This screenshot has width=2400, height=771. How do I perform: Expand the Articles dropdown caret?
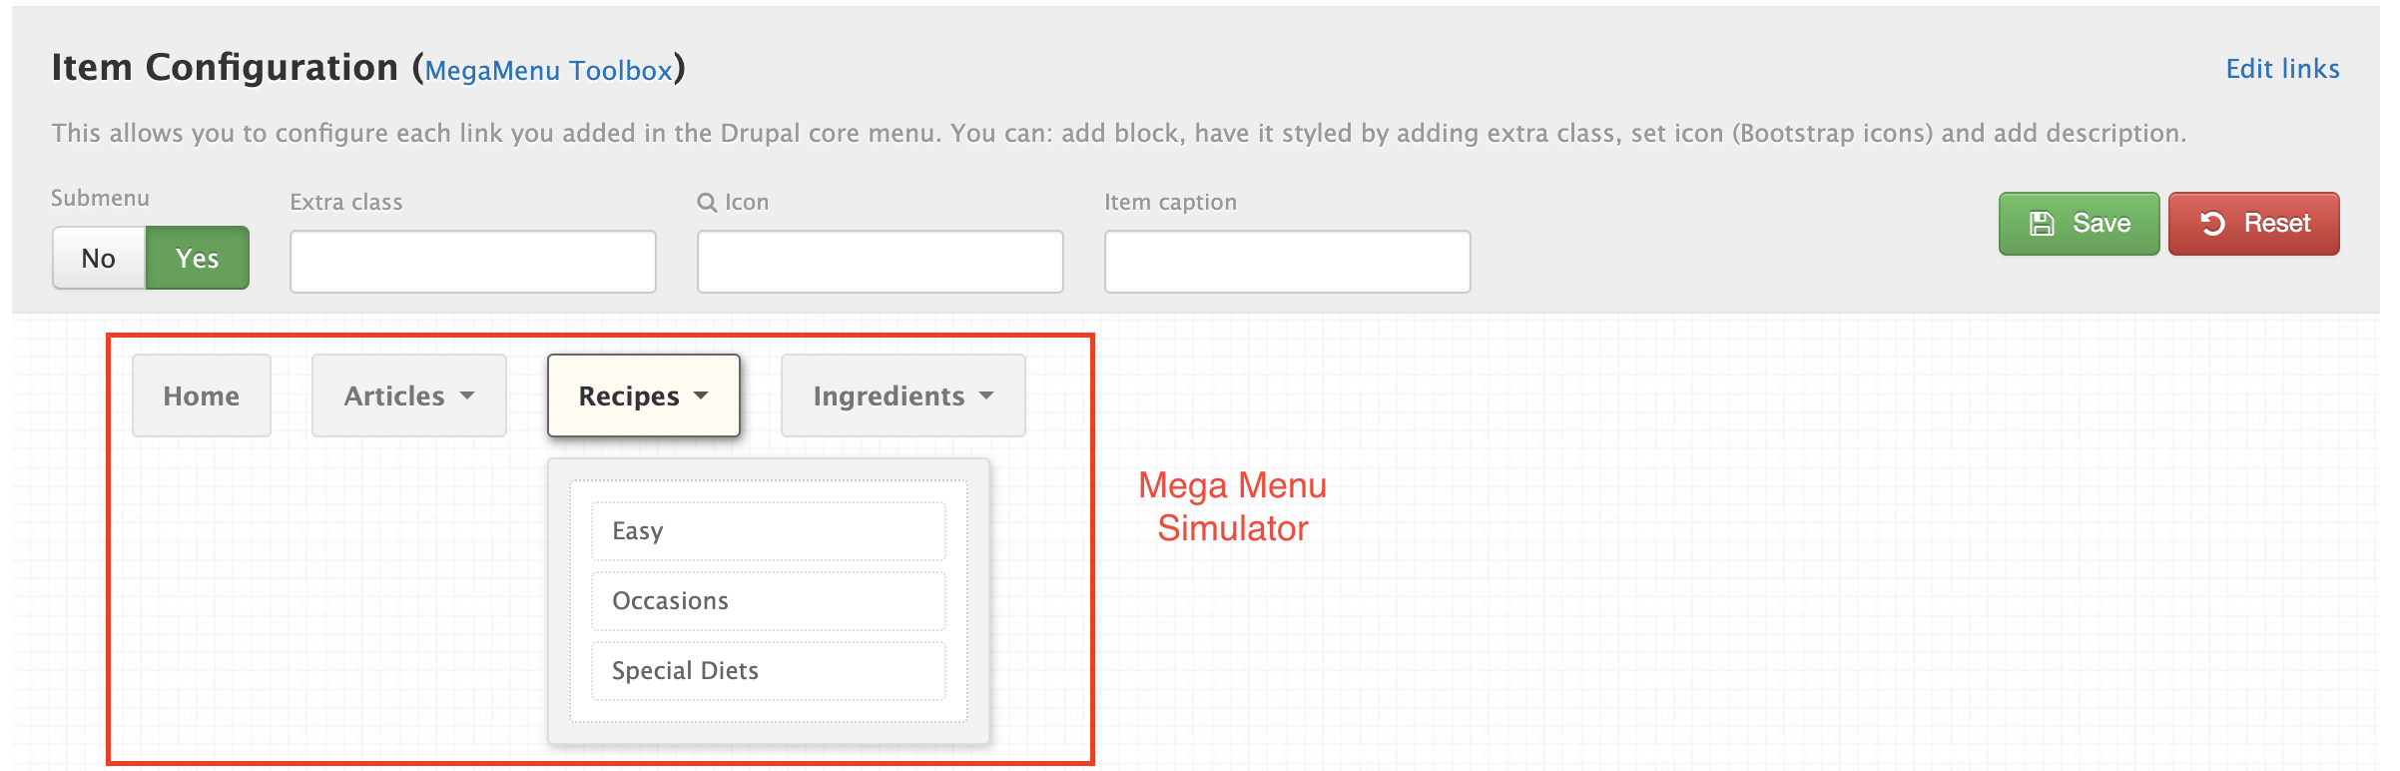click(467, 396)
